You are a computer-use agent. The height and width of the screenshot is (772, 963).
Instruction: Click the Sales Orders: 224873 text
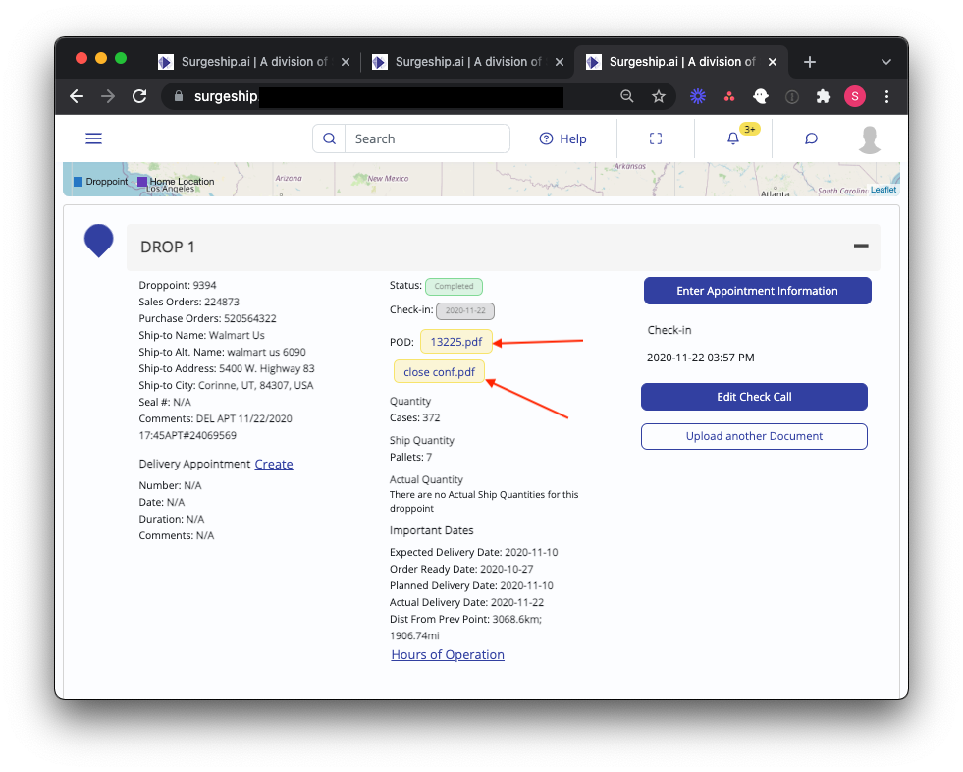[188, 302]
